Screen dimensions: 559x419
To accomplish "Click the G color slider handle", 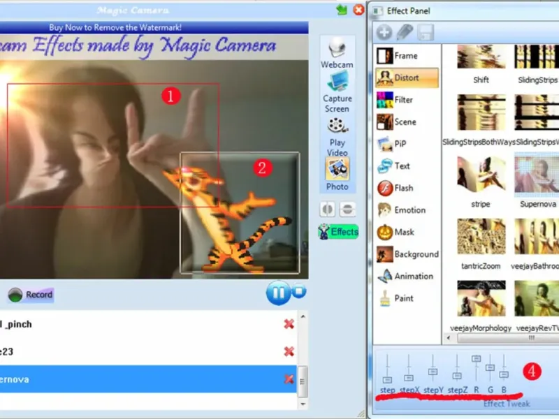I will point(491,367).
